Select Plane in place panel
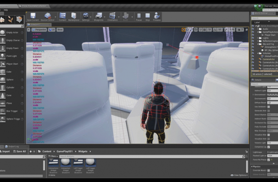278x182 pixels. (x=12, y=103)
